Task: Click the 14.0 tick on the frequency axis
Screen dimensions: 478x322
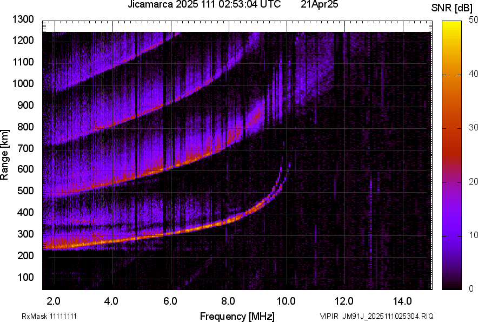Action: pyautogui.click(x=402, y=301)
